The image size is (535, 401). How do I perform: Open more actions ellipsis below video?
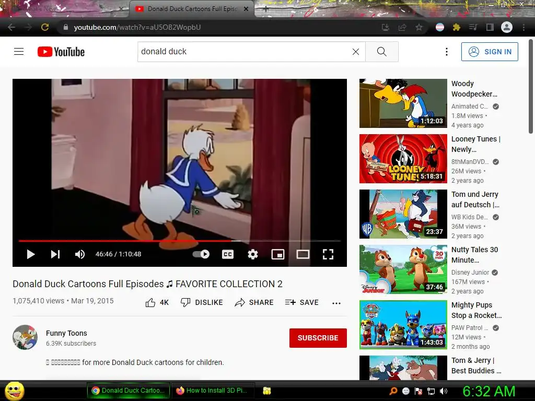(336, 303)
